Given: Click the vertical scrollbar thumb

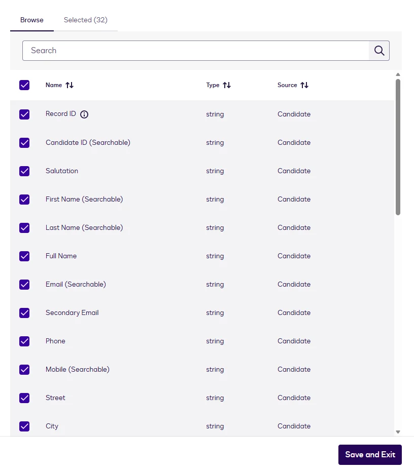Looking at the screenshot, I should (398, 147).
